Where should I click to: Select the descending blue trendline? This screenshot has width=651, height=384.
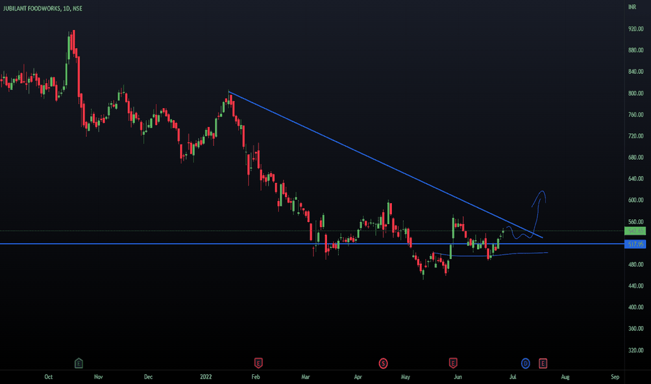tap(386, 164)
